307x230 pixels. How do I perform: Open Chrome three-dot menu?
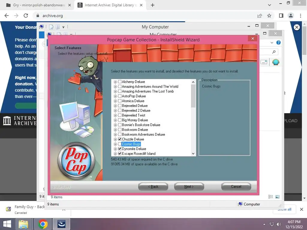300,16
